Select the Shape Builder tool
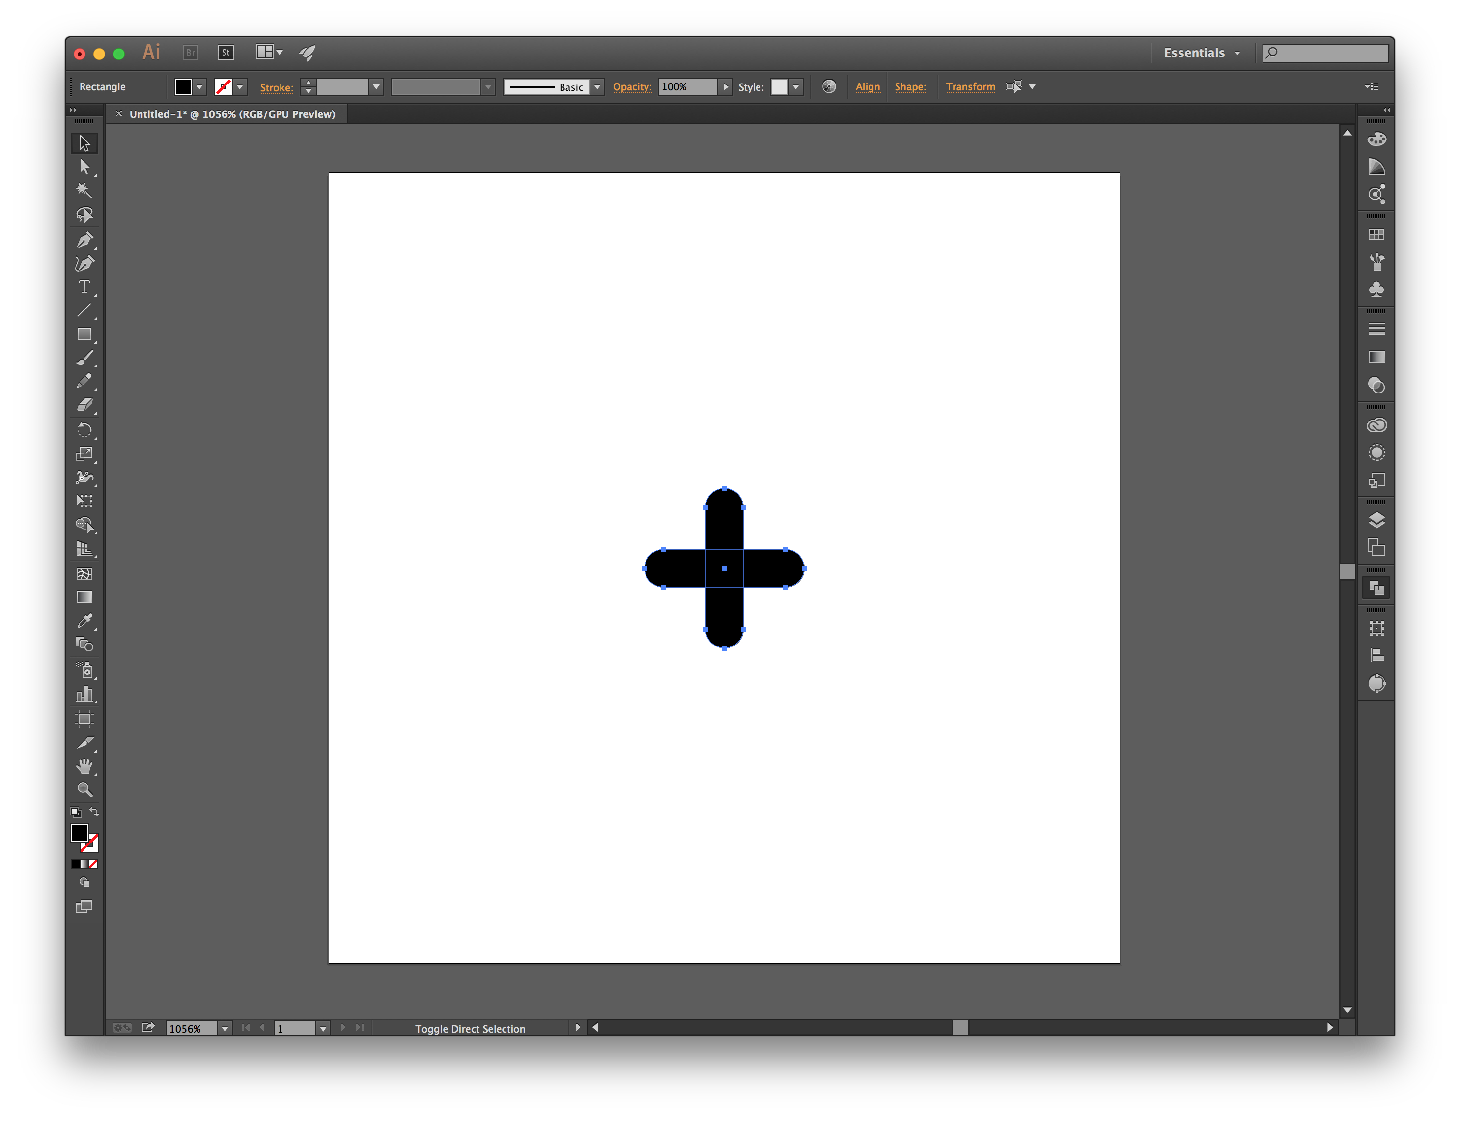1460x1124 pixels. click(84, 525)
